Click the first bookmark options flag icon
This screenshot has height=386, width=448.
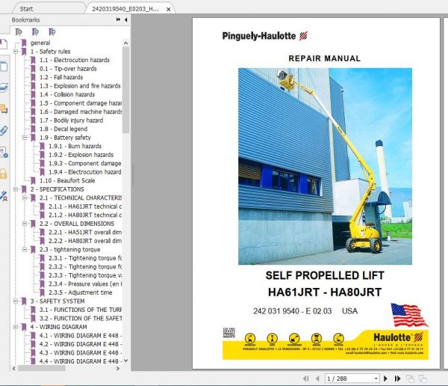click(x=19, y=31)
